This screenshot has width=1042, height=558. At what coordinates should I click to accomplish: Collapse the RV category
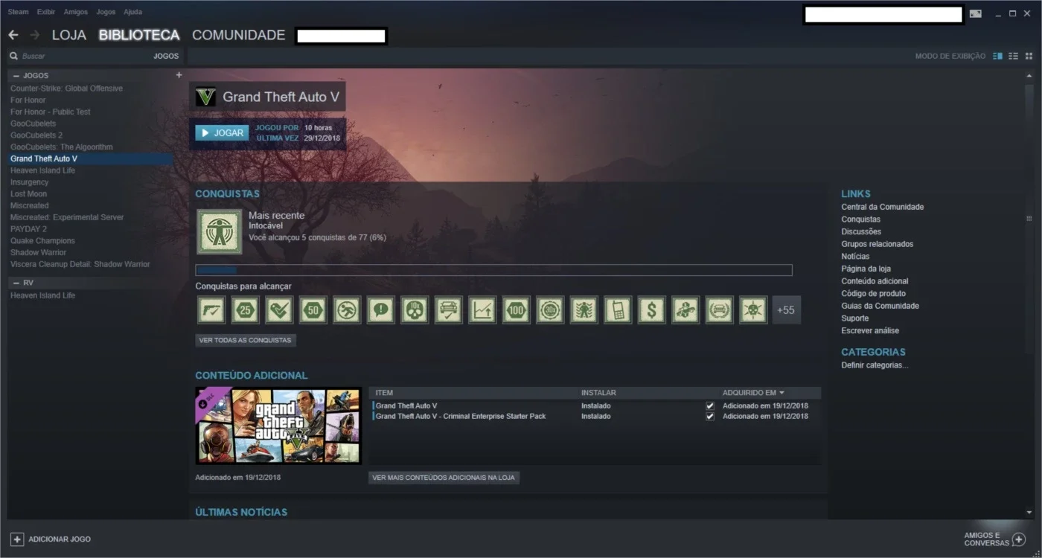tap(16, 283)
